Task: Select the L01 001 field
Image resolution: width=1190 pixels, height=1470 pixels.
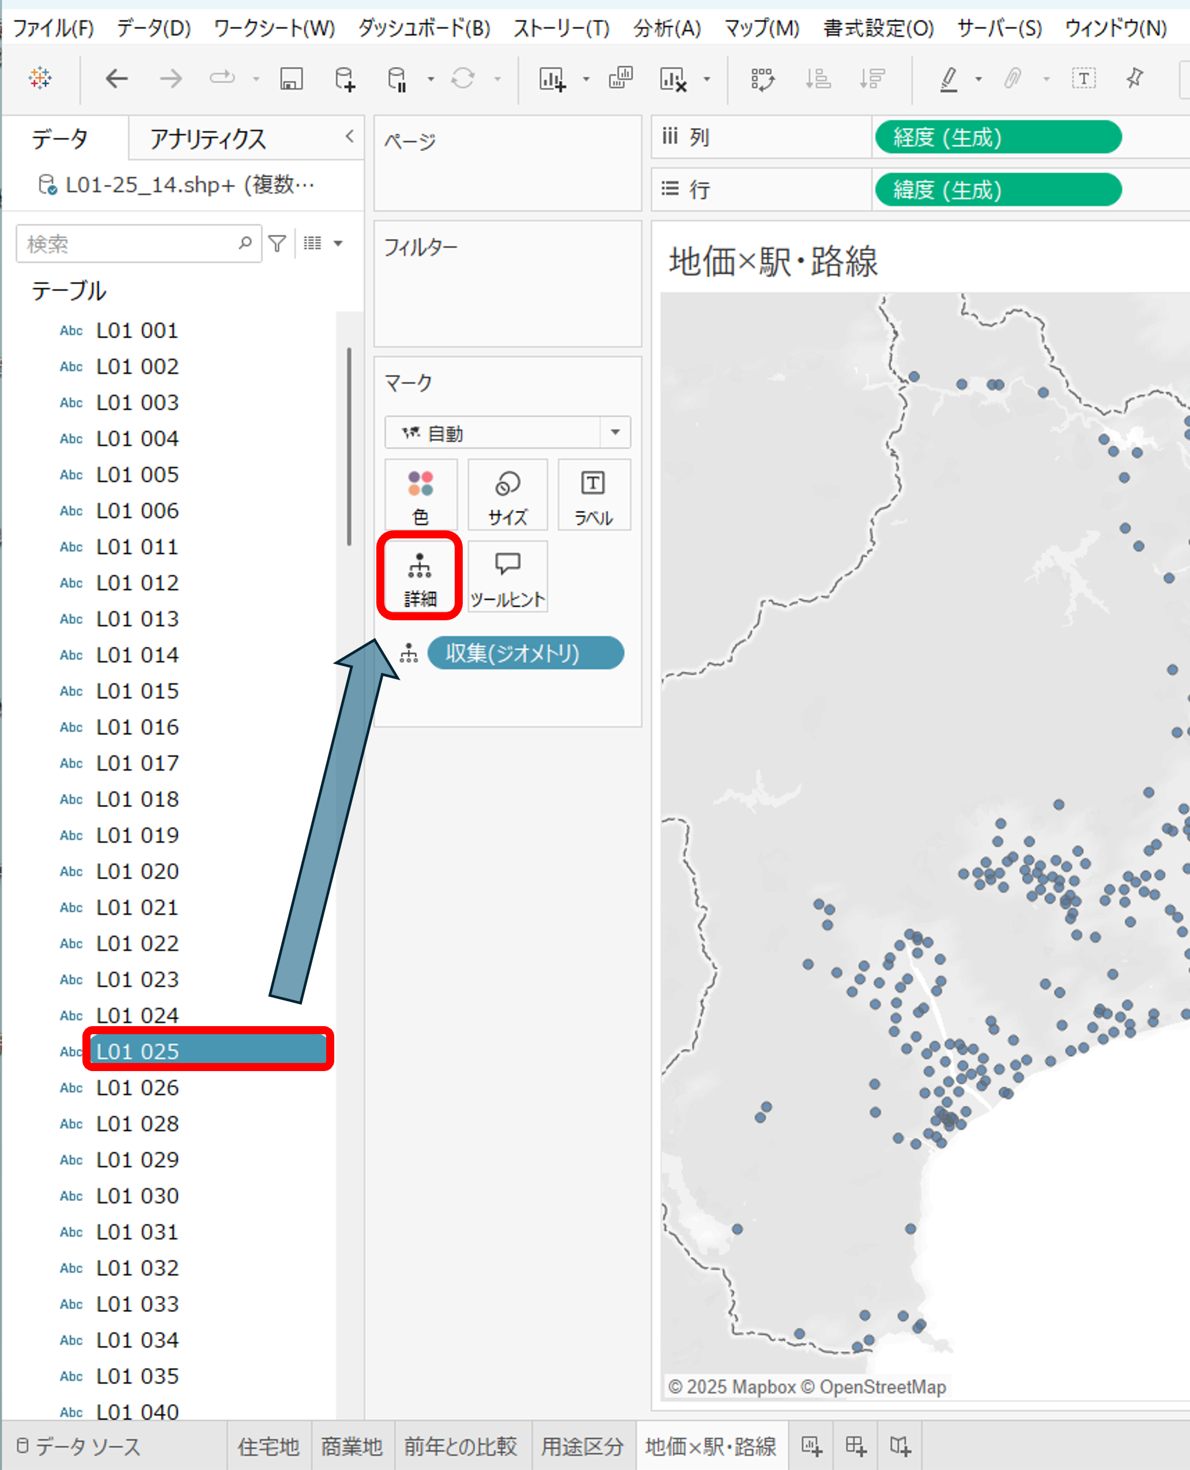Action: pos(137,330)
